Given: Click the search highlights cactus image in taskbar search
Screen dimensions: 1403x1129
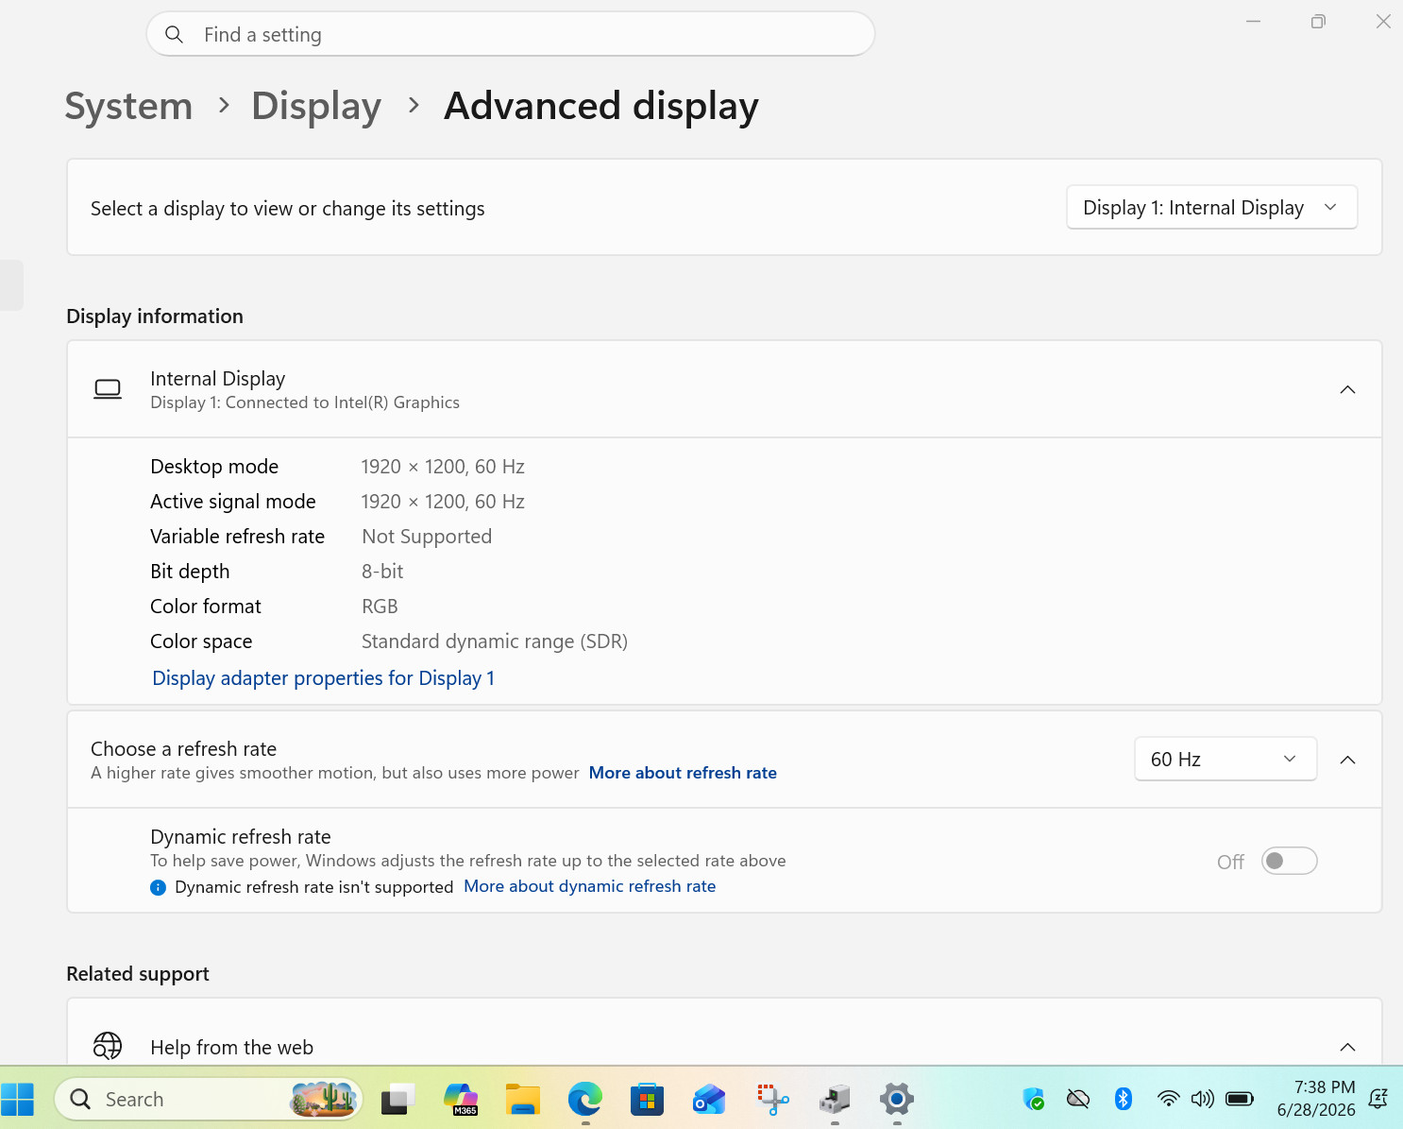Looking at the screenshot, I should 324,1099.
